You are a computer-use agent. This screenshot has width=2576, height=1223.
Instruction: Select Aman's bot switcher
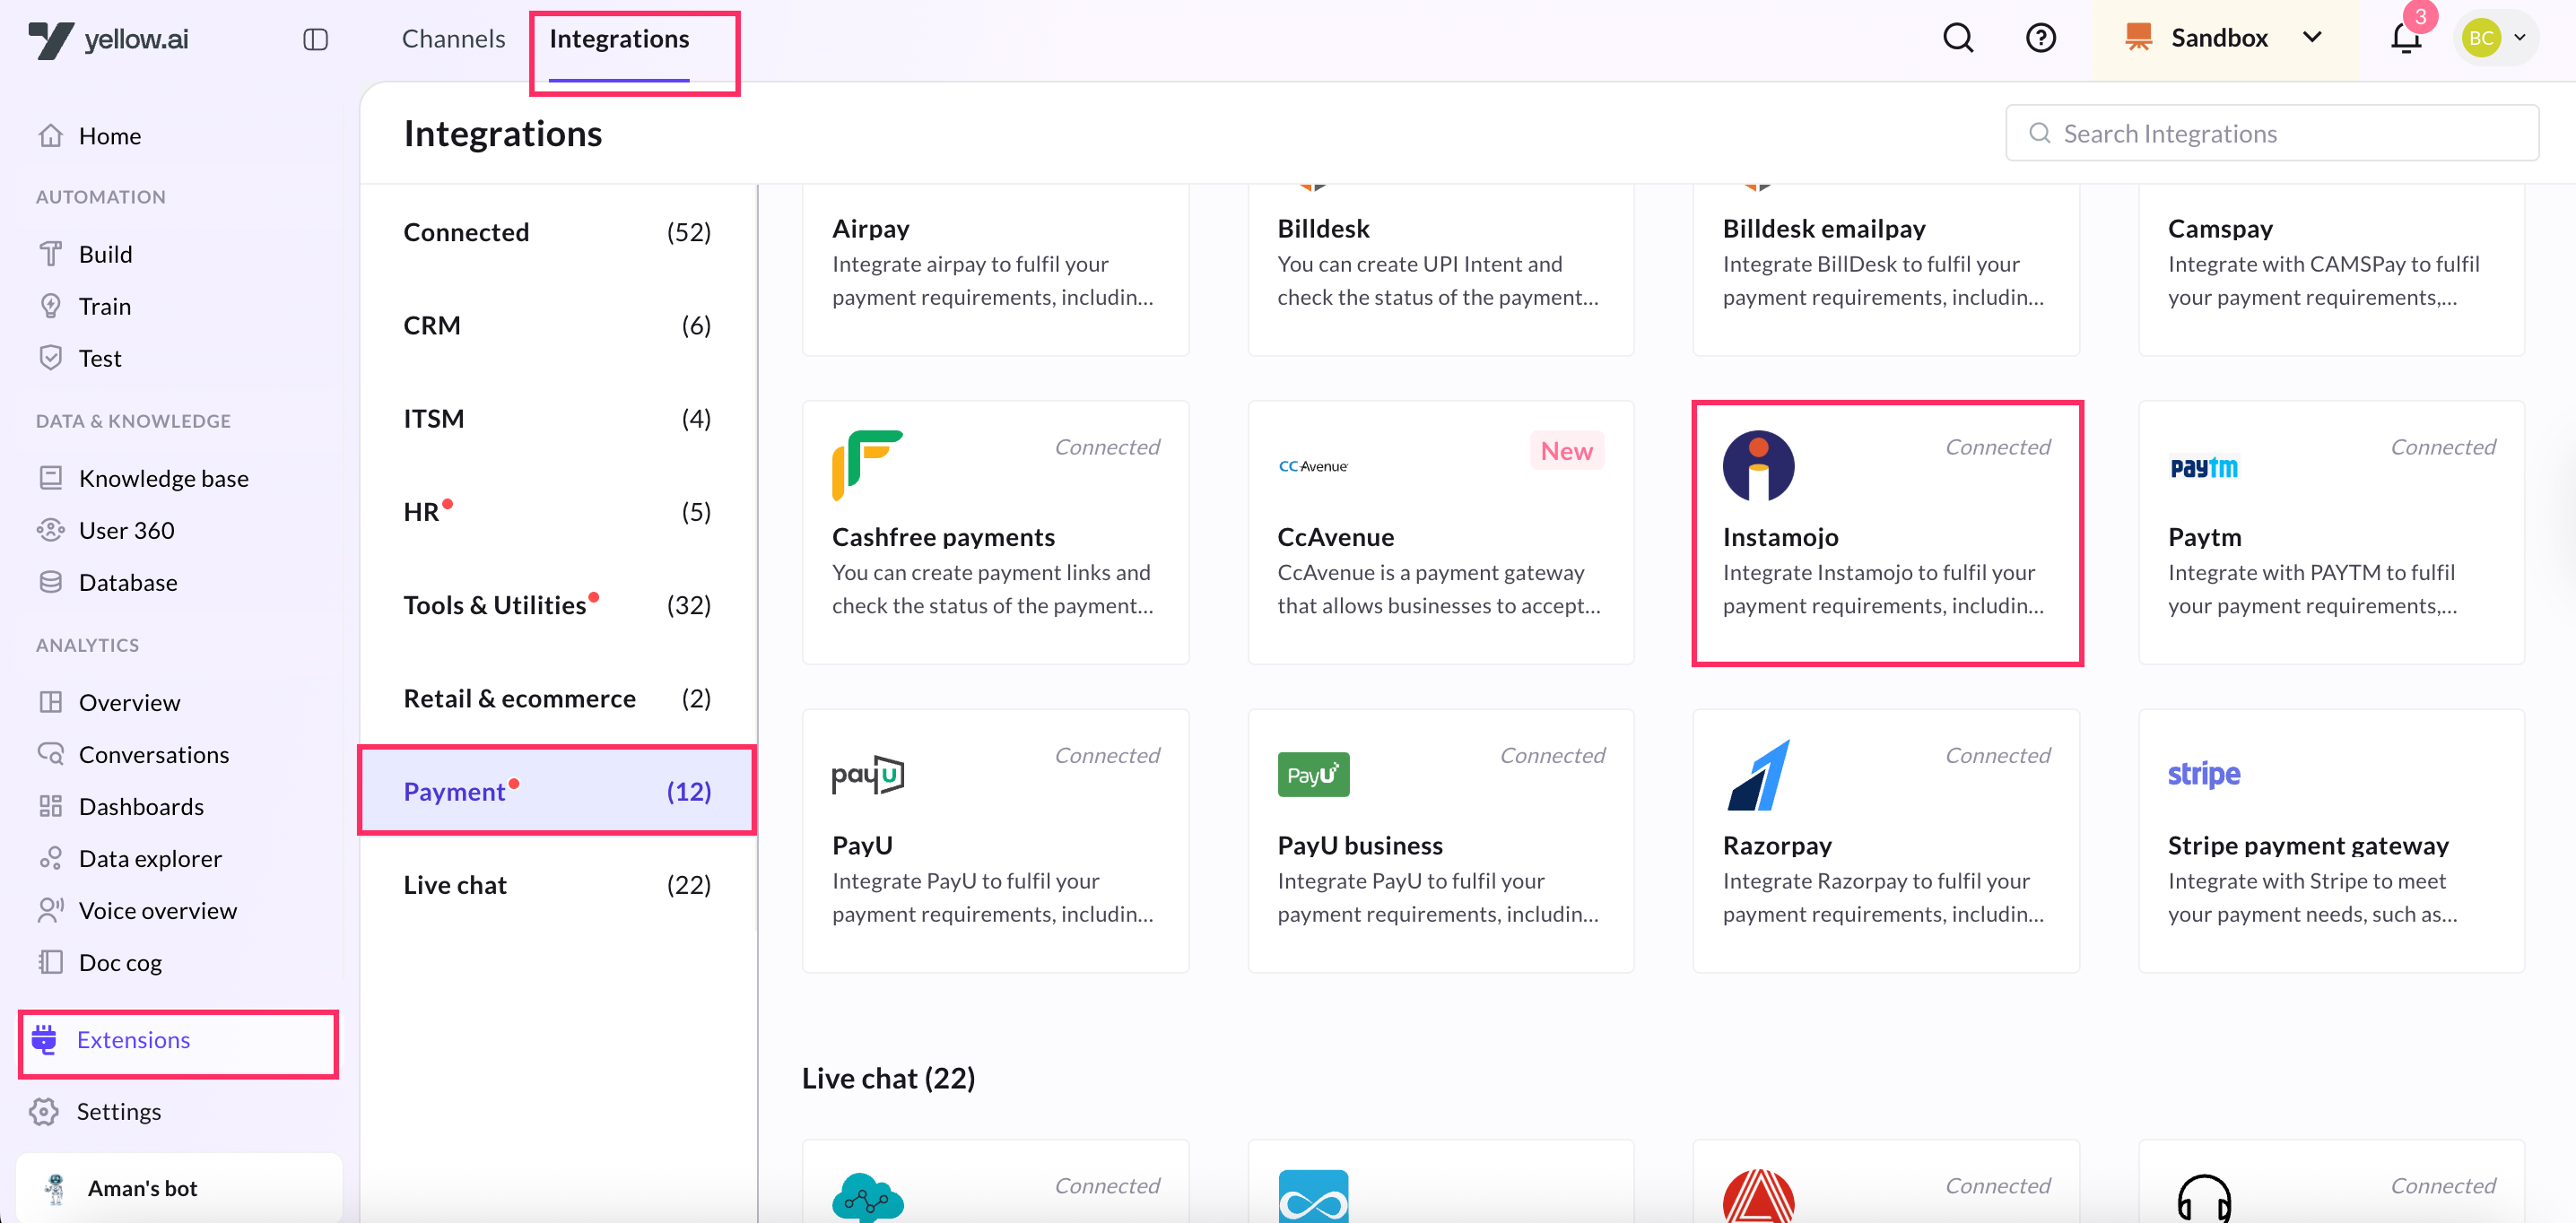(179, 1187)
